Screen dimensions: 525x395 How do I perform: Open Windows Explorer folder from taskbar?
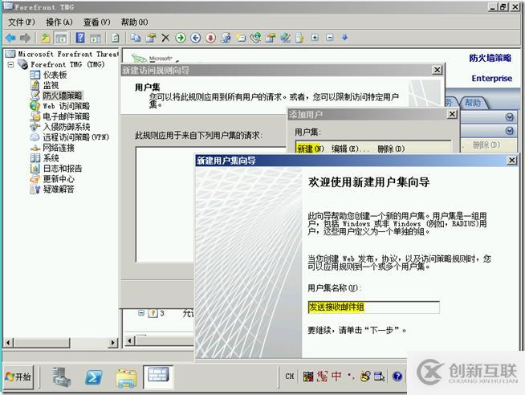coord(126,378)
